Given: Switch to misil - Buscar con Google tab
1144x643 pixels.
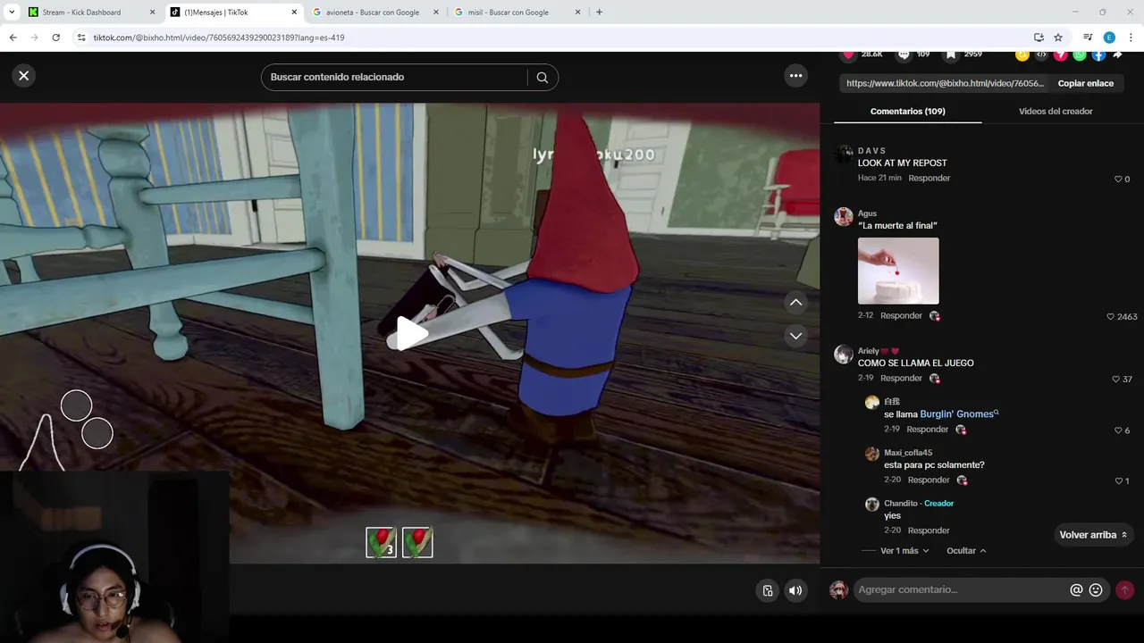Looking at the screenshot, I should (509, 13).
